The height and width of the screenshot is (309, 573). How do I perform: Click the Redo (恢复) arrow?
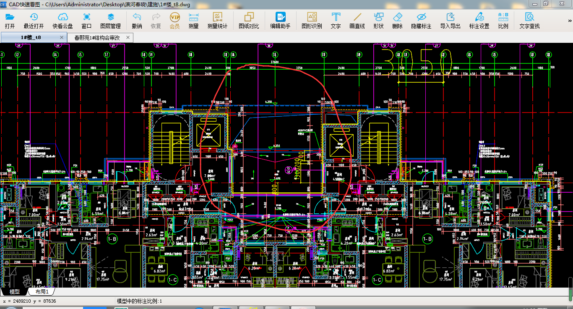pyautogui.click(x=156, y=17)
